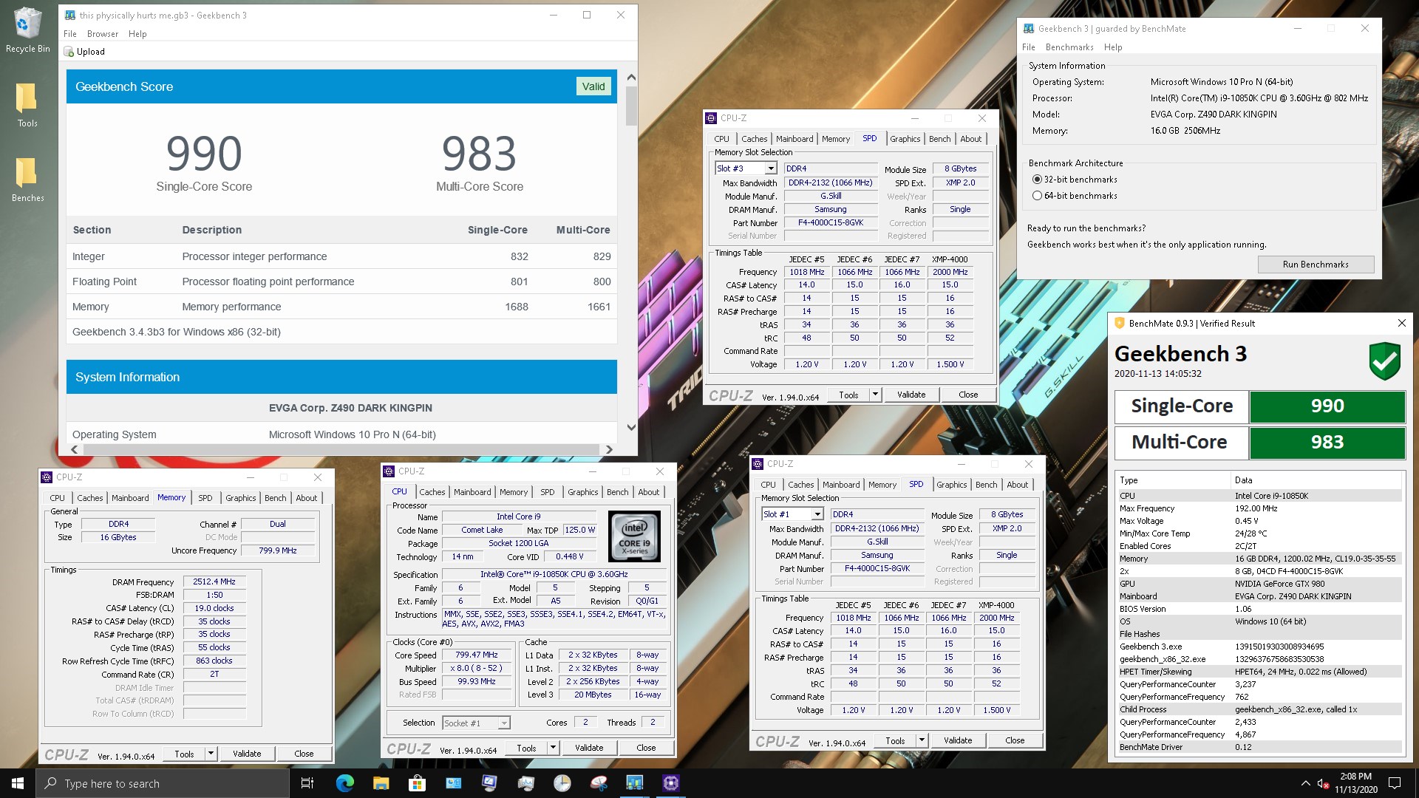Open File menu in Geekbench result window
The height and width of the screenshot is (798, 1419).
[70, 34]
